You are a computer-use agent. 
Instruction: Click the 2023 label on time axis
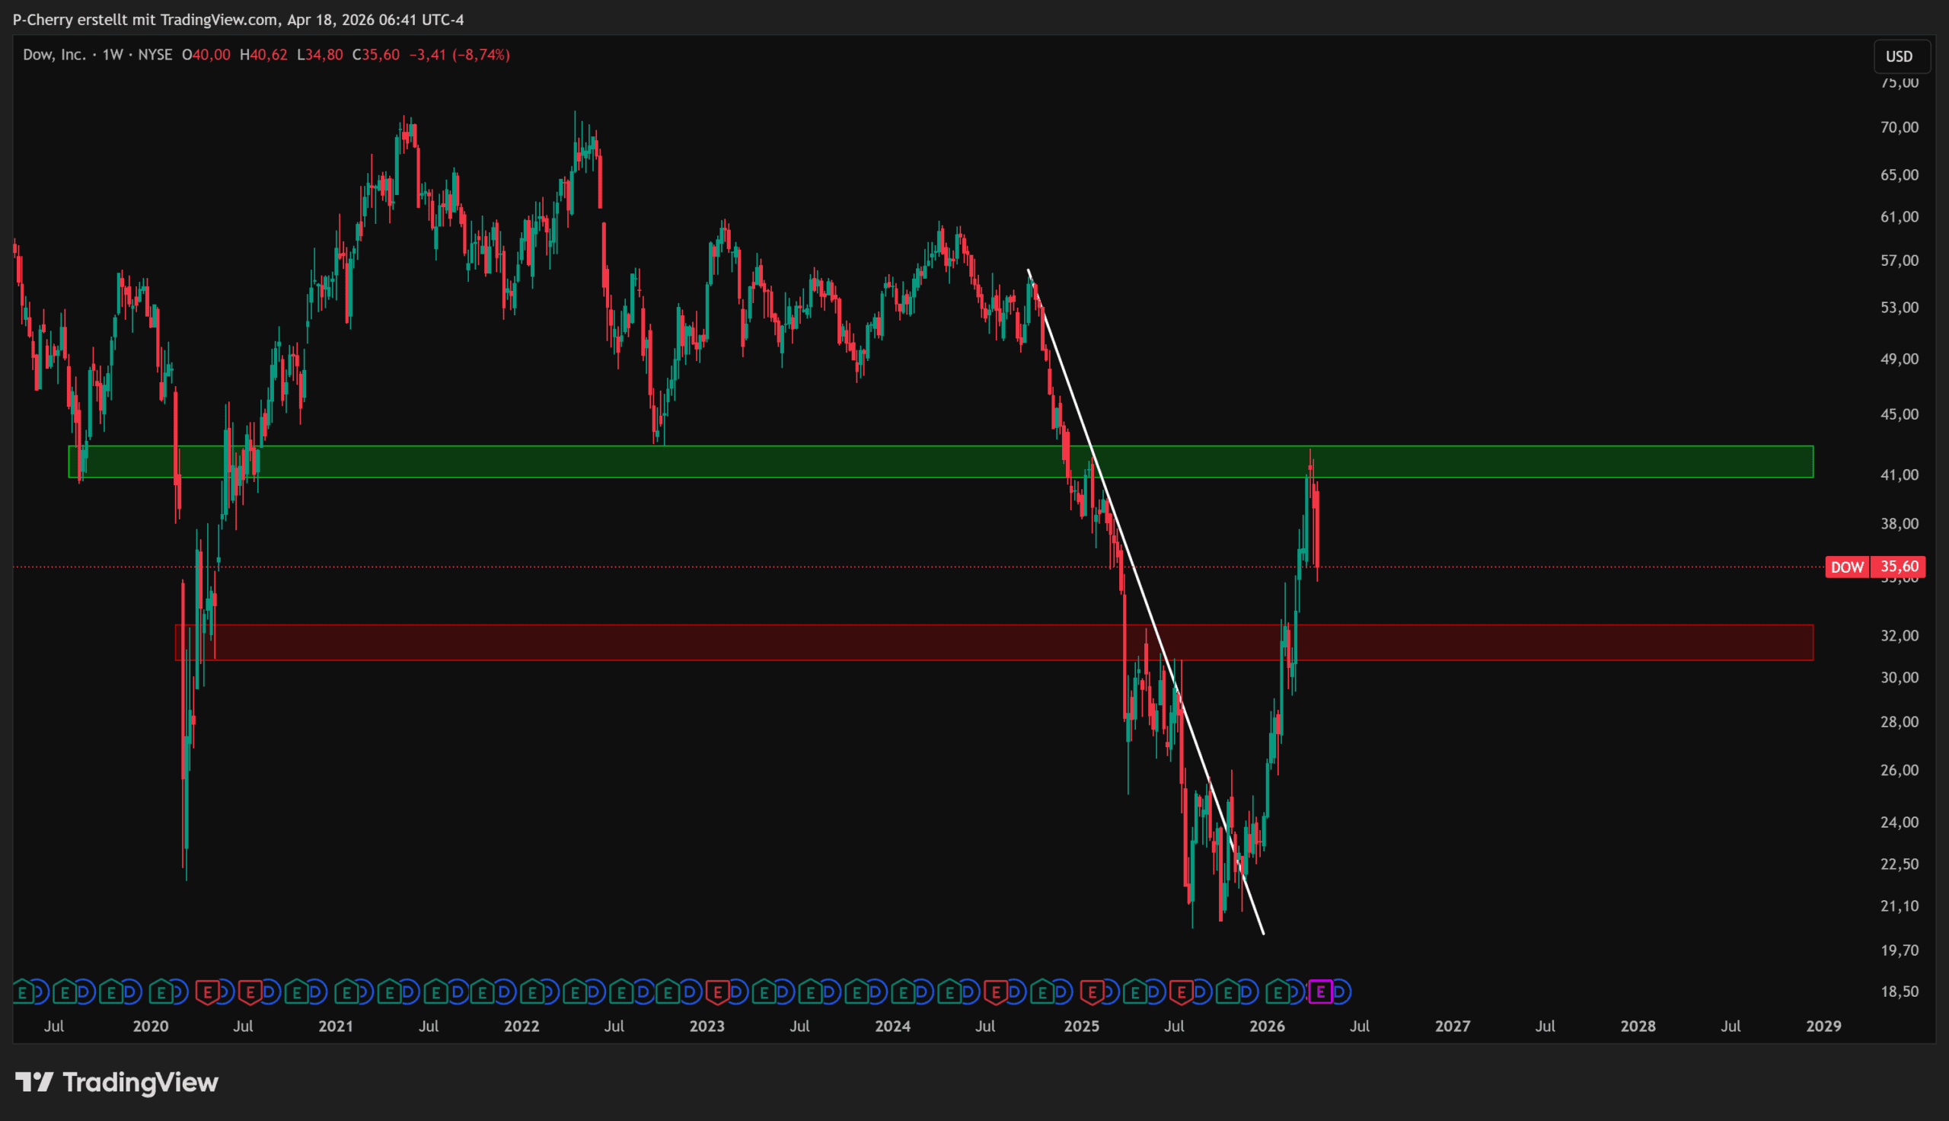point(707,1027)
